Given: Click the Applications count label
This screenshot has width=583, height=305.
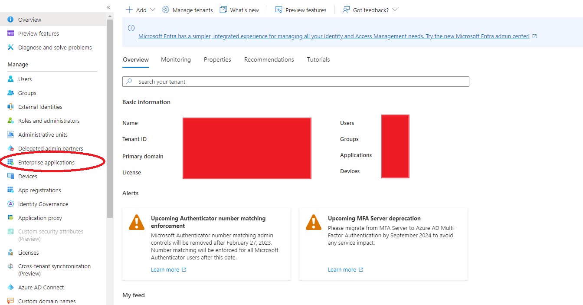Looking at the screenshot, I should 356,155.
